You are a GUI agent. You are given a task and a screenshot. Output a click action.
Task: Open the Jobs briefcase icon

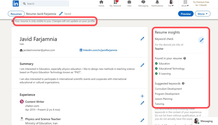(x=129, y=4)
